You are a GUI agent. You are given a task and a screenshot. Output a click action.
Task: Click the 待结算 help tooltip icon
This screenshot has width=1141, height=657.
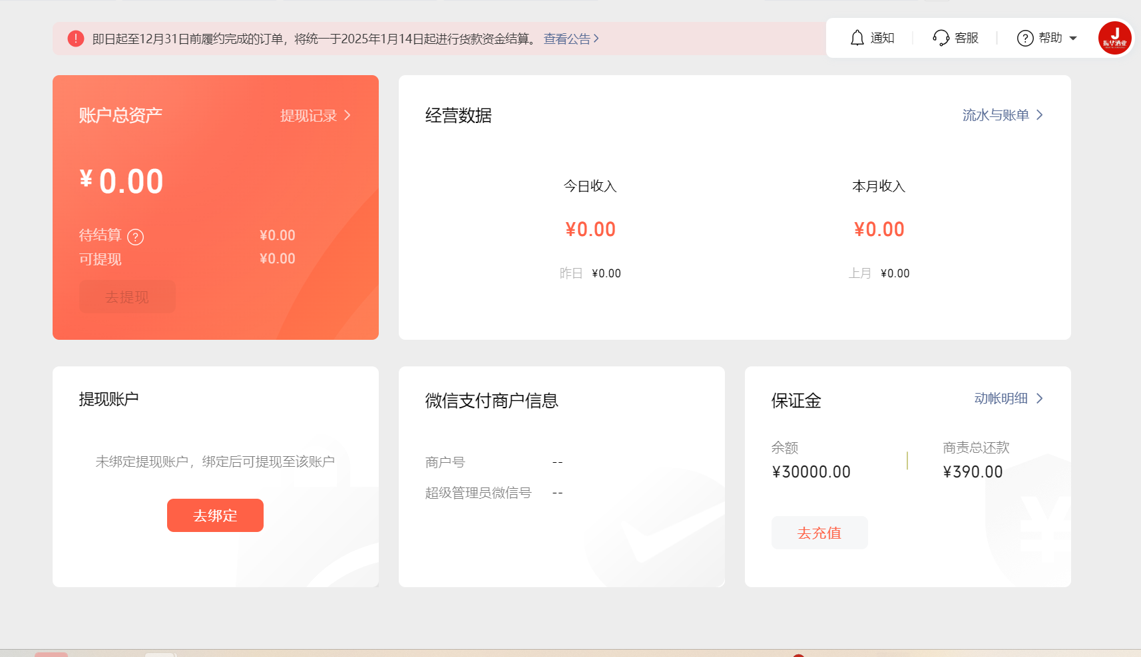pos(135,237)
